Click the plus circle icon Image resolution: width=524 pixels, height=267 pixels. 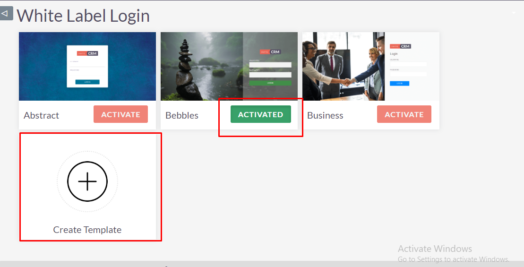[87, 181]
